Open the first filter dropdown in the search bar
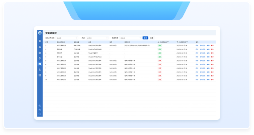254x135 pixels. 67,38
